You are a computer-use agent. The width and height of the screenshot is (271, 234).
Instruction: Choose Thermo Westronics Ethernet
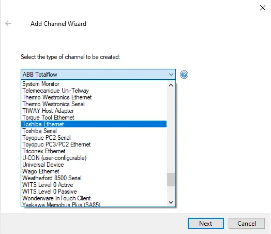pos(94,97)
